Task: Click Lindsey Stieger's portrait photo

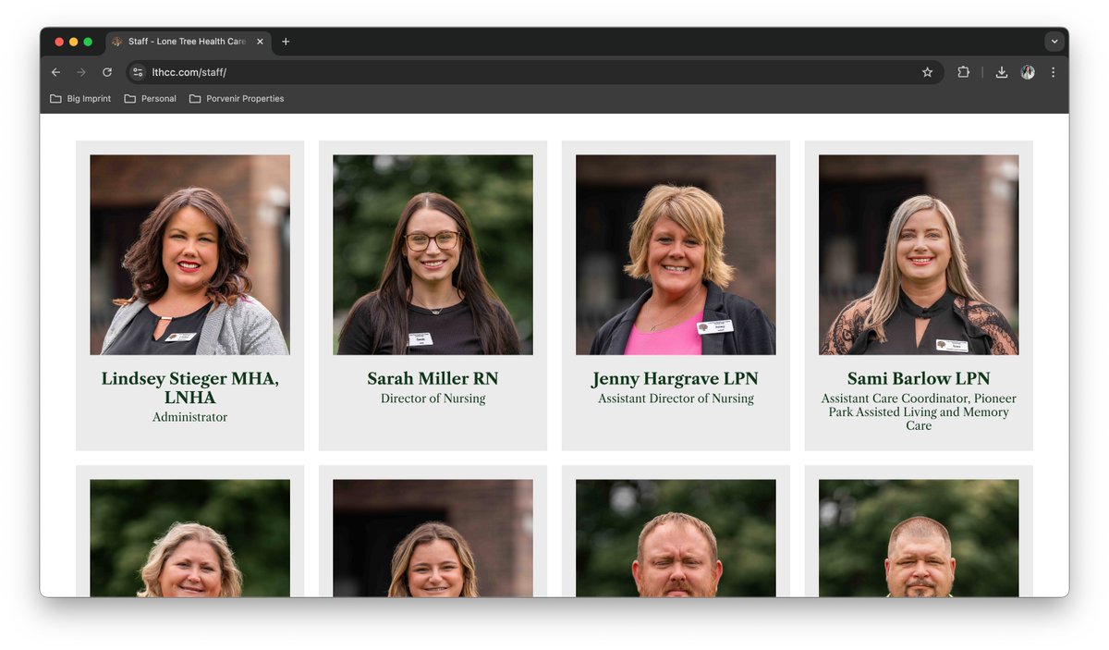Action: point(189,254)
